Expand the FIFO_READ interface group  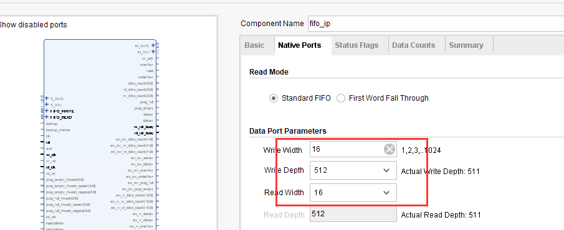pos(47,117)
